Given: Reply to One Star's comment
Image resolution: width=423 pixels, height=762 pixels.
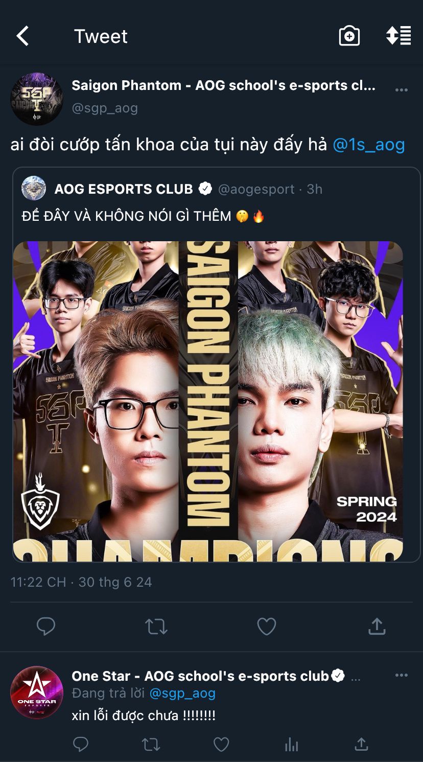Looking at the screenshot, I should (x=81, y=744).
